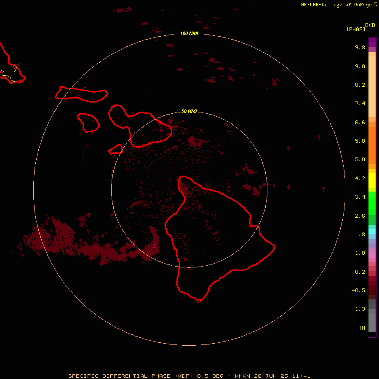Click the -0.5 legend value
379x379 pixels.
(x=358, y=291)
